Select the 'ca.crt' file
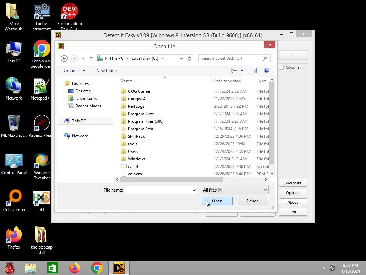This screenshot has height=275, width=366. [133, 167]
